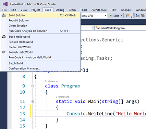Close the open Build menu

(48, 10)
